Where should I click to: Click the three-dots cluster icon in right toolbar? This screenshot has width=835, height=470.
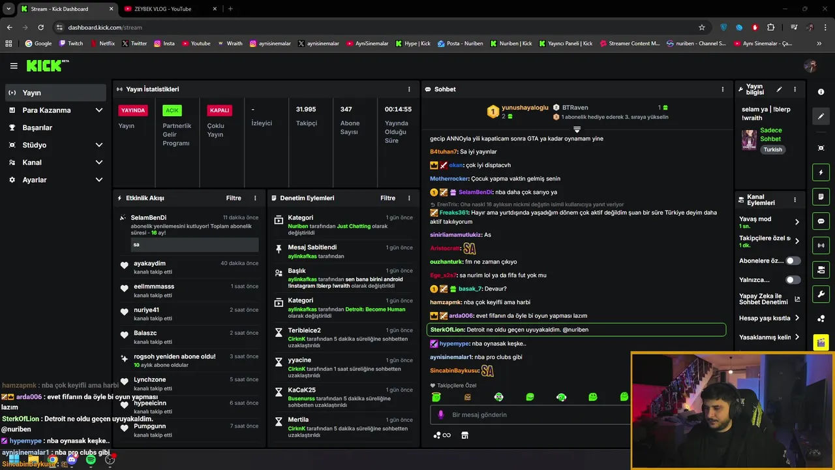pyautogui.click(x=821, y=318)
